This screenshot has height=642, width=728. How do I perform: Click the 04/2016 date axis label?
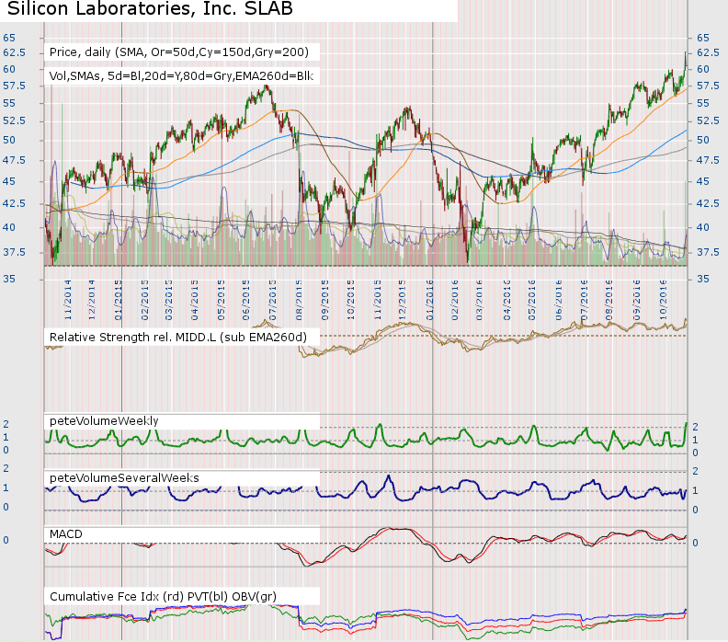point(507,300)
